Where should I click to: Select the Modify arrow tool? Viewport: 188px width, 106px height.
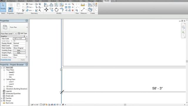[x=3, y=7]
